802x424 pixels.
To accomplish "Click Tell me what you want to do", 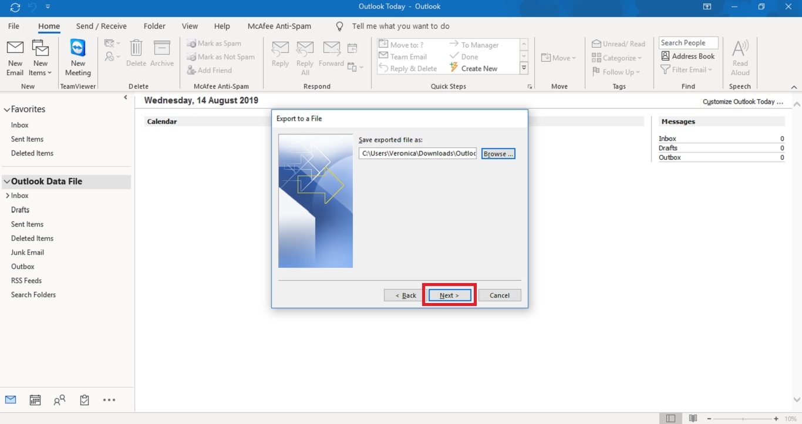I will tap(400, 26).
